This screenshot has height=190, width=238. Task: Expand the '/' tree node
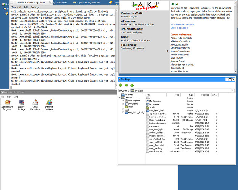[123, 109]
